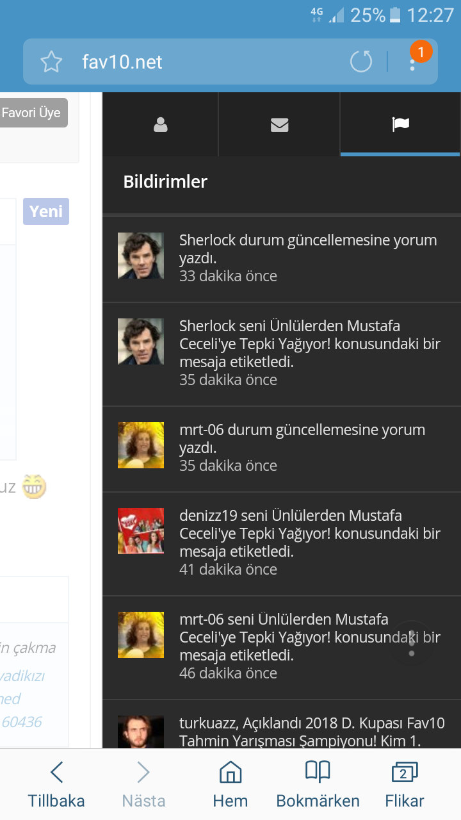Select the notifications flag icon tab
Image resolution: width=461 pixels, height=820 pixels.
click(x=400, y=124)
